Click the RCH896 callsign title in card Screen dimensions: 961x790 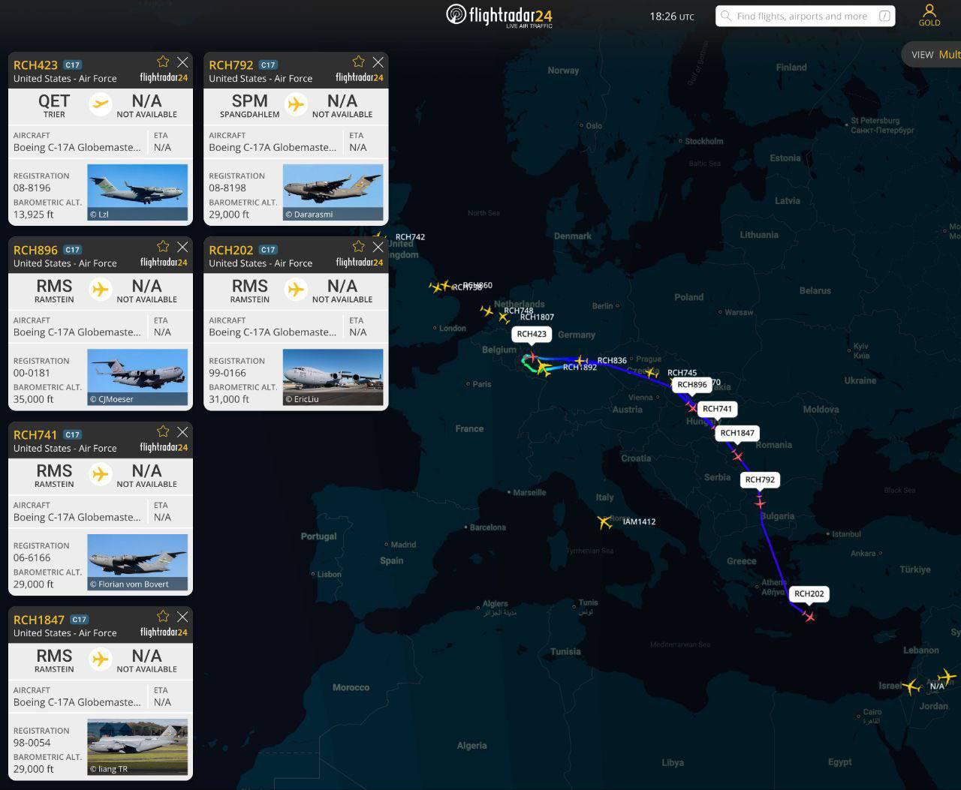[x=35, y=251]
